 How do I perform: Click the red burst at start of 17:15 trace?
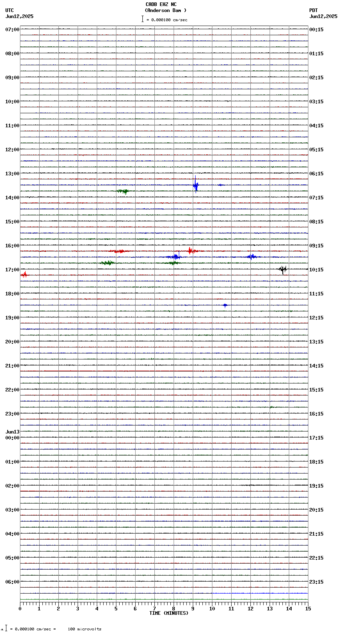coord(24,275)
